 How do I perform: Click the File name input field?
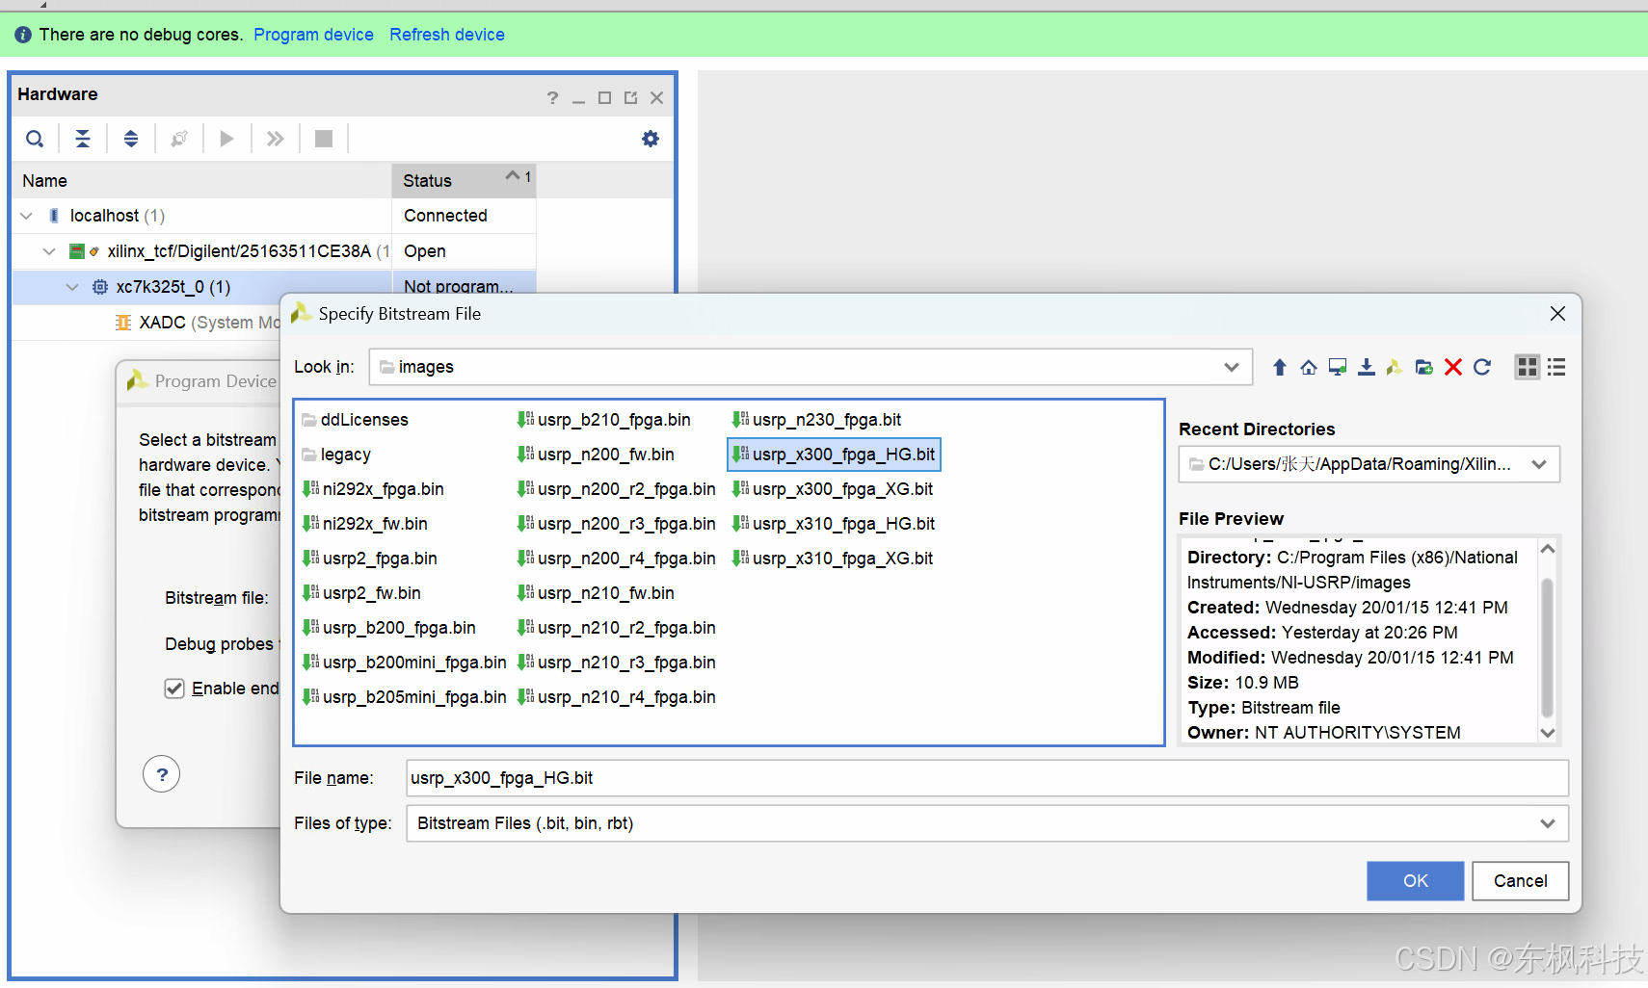coord(987,778)
